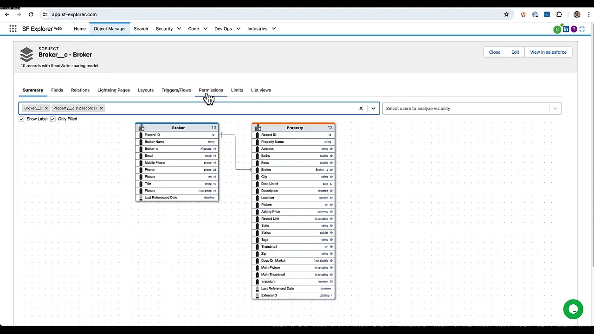Click the Edit button
The width and height of the screenshot is (594, 334).
pyautogui.click(x=515, y=52)
